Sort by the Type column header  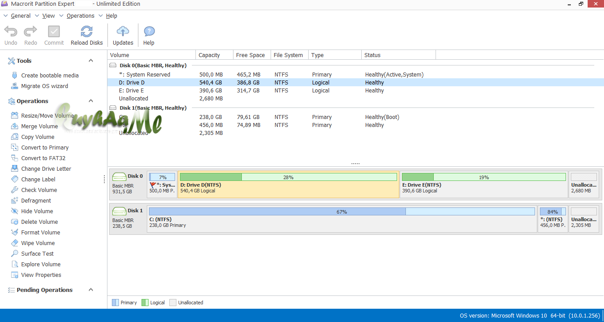(x=335, y=55)
